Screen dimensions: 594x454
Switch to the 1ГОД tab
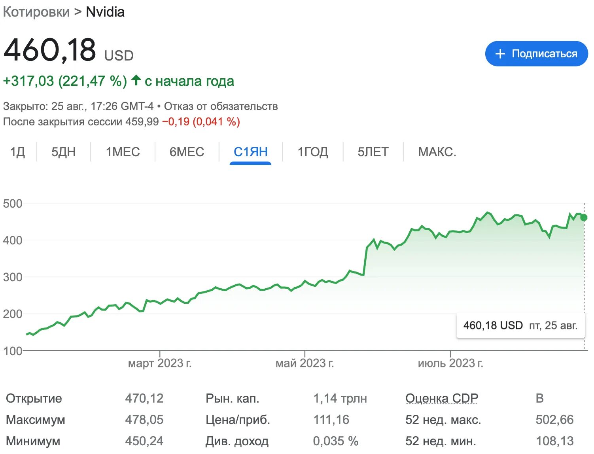[312, 152]
